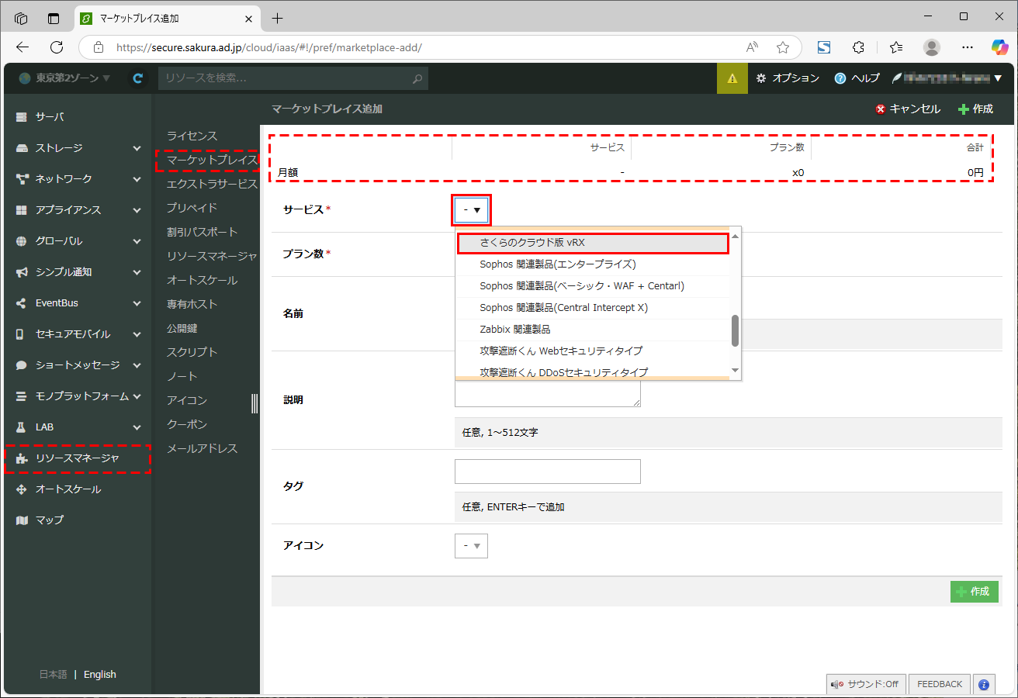Open クーポン in settings menu

186,424
